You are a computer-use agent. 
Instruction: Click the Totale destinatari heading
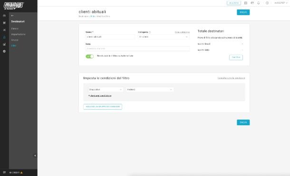tap(211, 31)
